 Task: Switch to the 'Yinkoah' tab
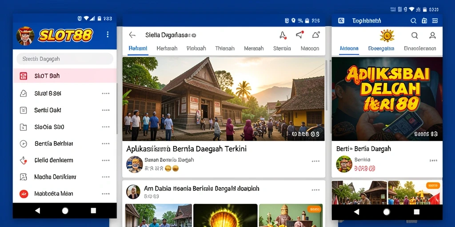pyautogui.click(x=196, y=48)
